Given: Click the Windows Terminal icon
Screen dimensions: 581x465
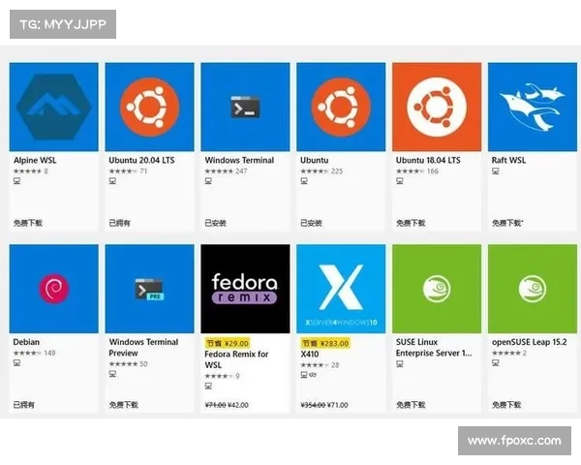Looking at the screenshot, I should (x=245, y=107).
